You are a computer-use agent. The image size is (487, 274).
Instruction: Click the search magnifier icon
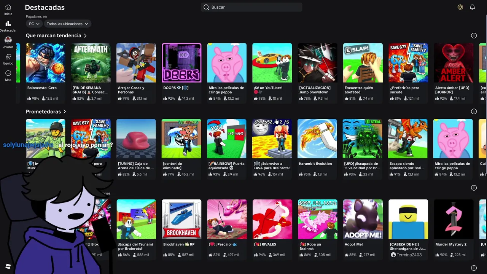tap(206, 7)
